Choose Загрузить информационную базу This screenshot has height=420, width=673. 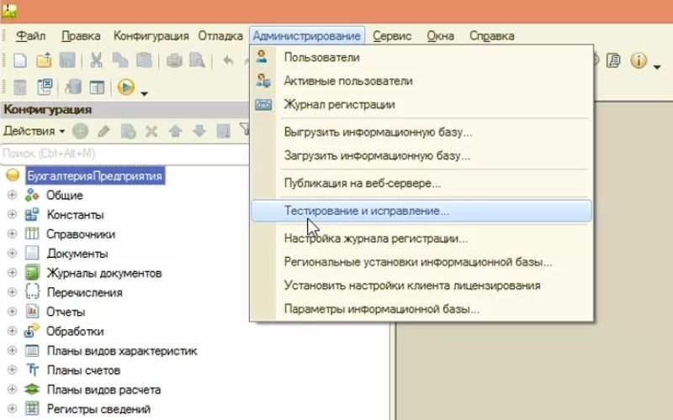(421, 155)
